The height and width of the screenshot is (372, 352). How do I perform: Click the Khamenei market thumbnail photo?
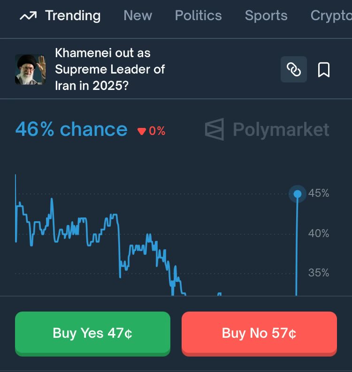[31, 69]
